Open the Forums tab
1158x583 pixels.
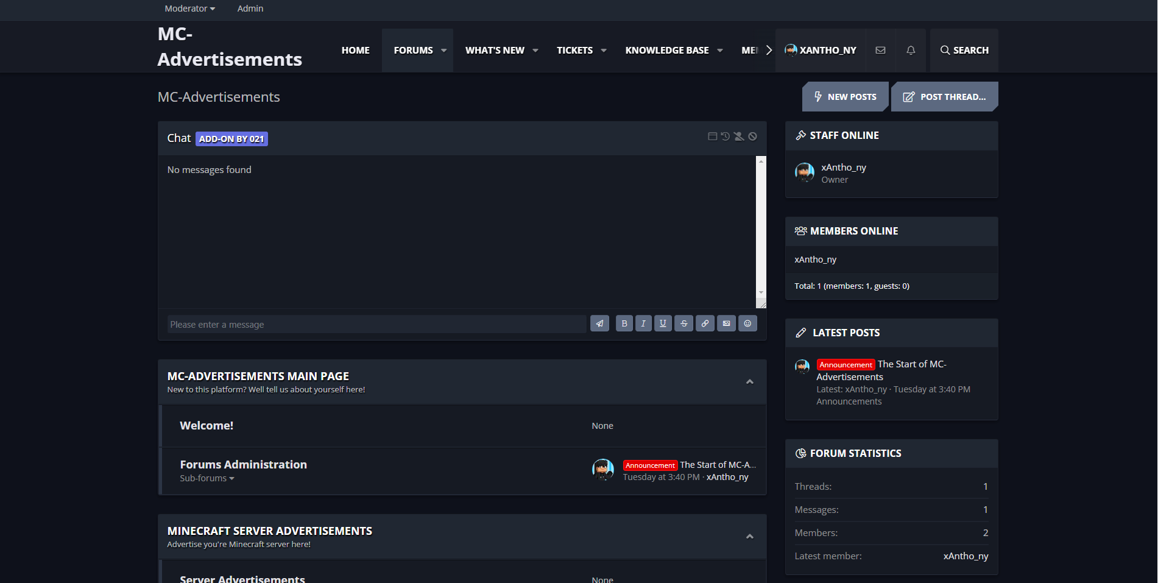(413, 51)
